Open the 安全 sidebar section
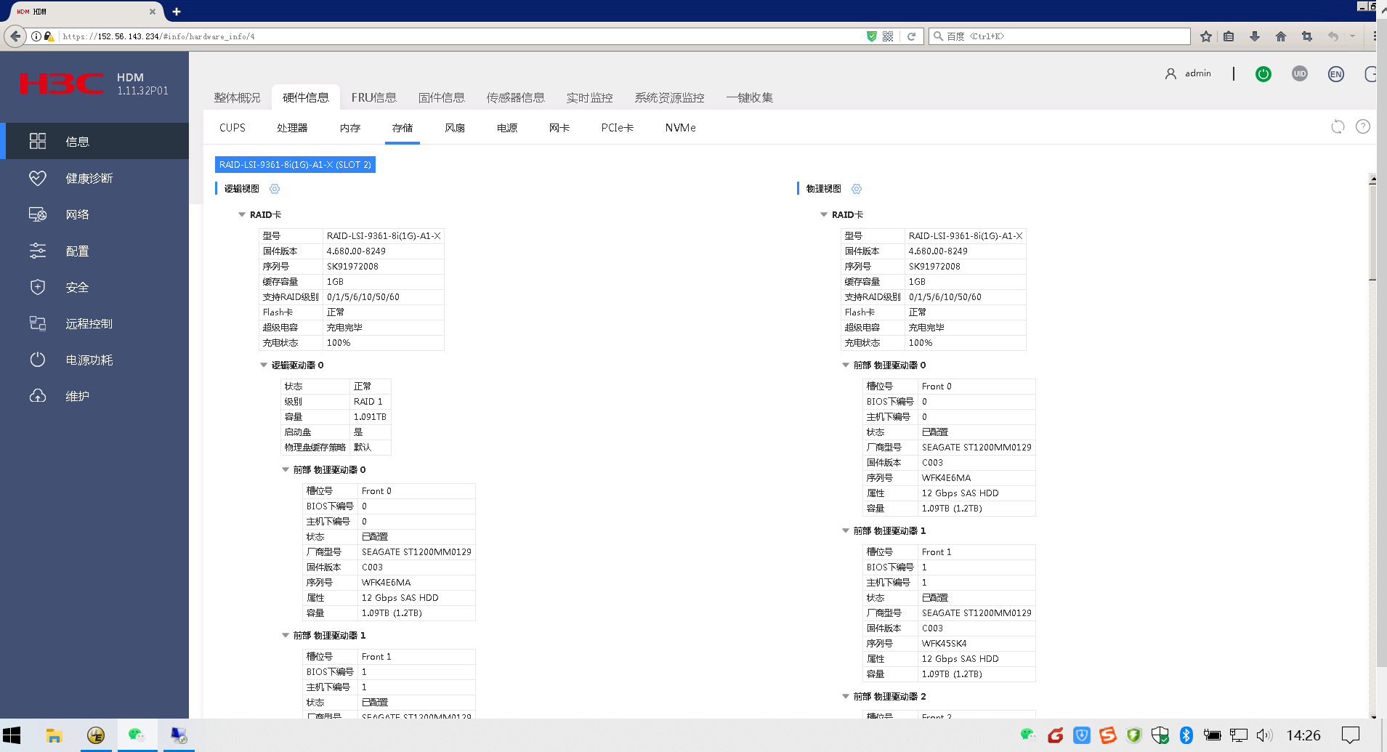Viewport: 1387px width, 752px height. pos(94,287)
